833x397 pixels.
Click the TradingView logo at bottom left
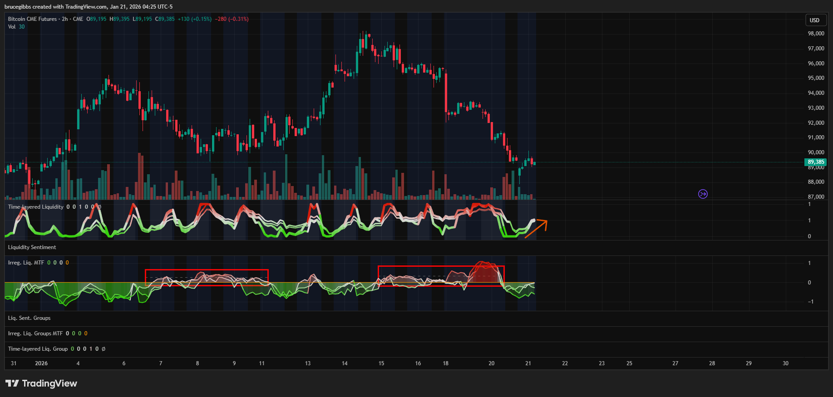point(41,383)
